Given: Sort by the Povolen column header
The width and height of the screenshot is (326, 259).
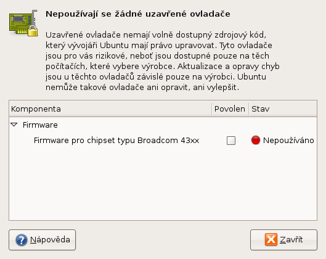Looking at the screenshot, I should [x=230, y=109].
